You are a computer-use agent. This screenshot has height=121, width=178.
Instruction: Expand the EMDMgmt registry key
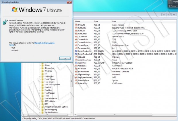[40, 76]
